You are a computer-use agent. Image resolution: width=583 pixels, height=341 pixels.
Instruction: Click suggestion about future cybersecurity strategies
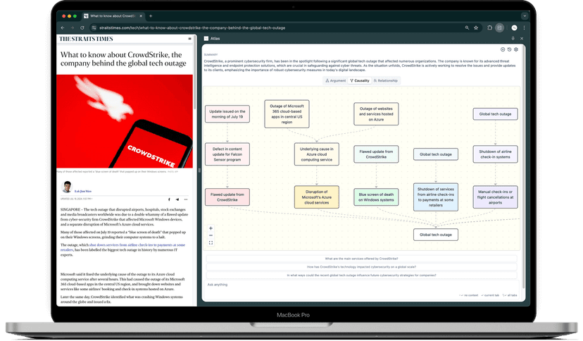tap(361, 275)
